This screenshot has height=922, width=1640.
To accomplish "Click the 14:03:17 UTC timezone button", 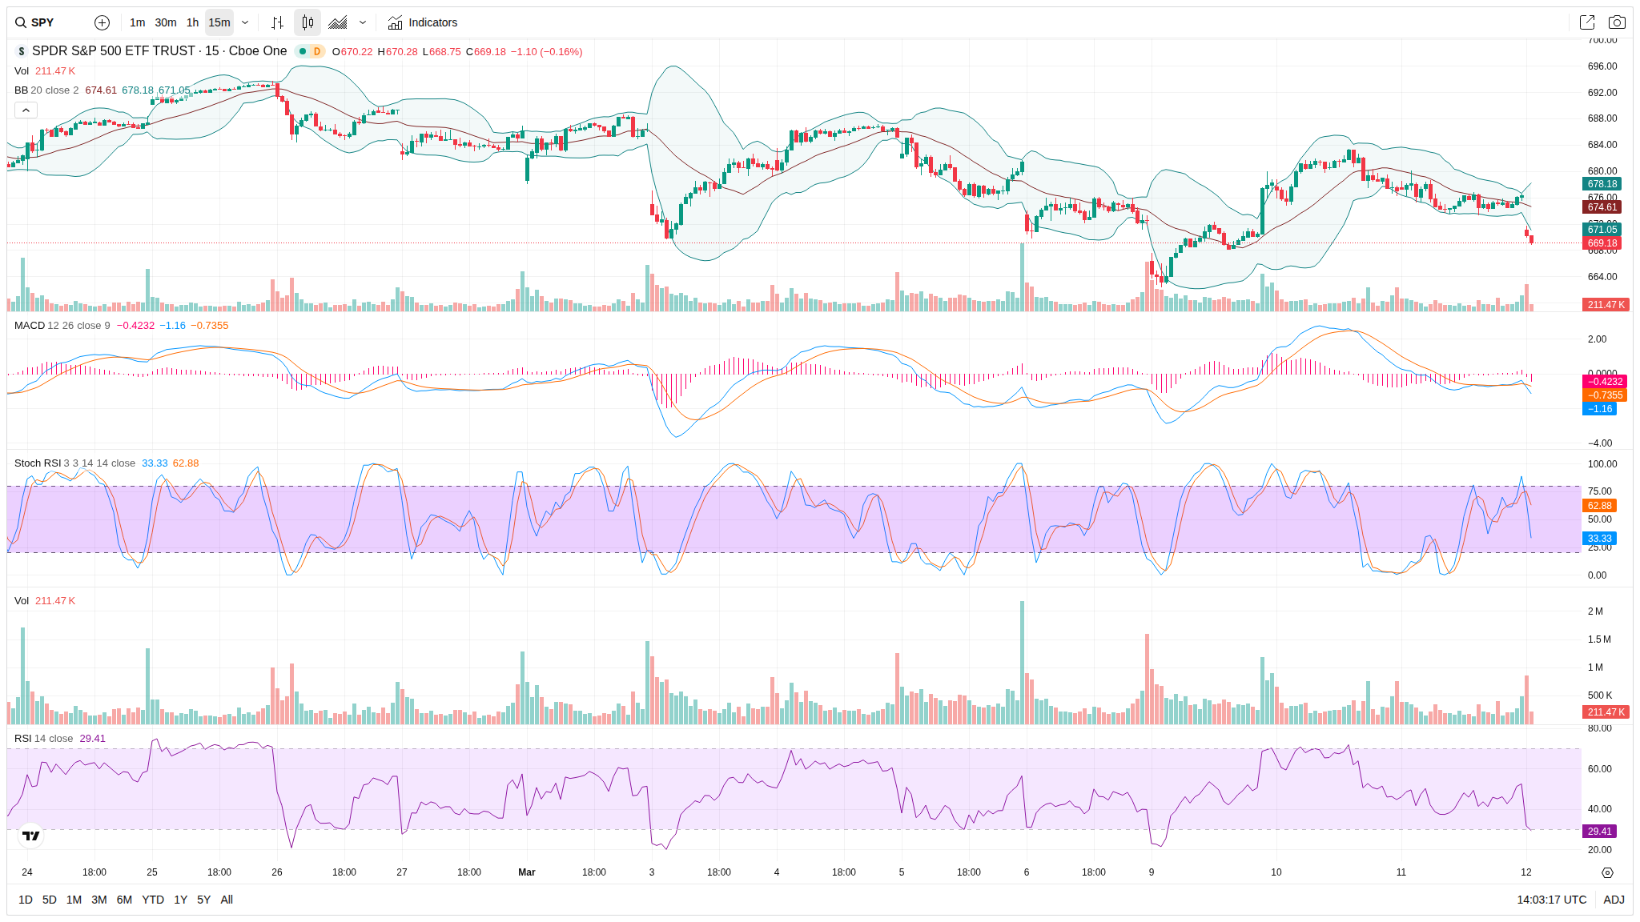I will (1551, 900).
